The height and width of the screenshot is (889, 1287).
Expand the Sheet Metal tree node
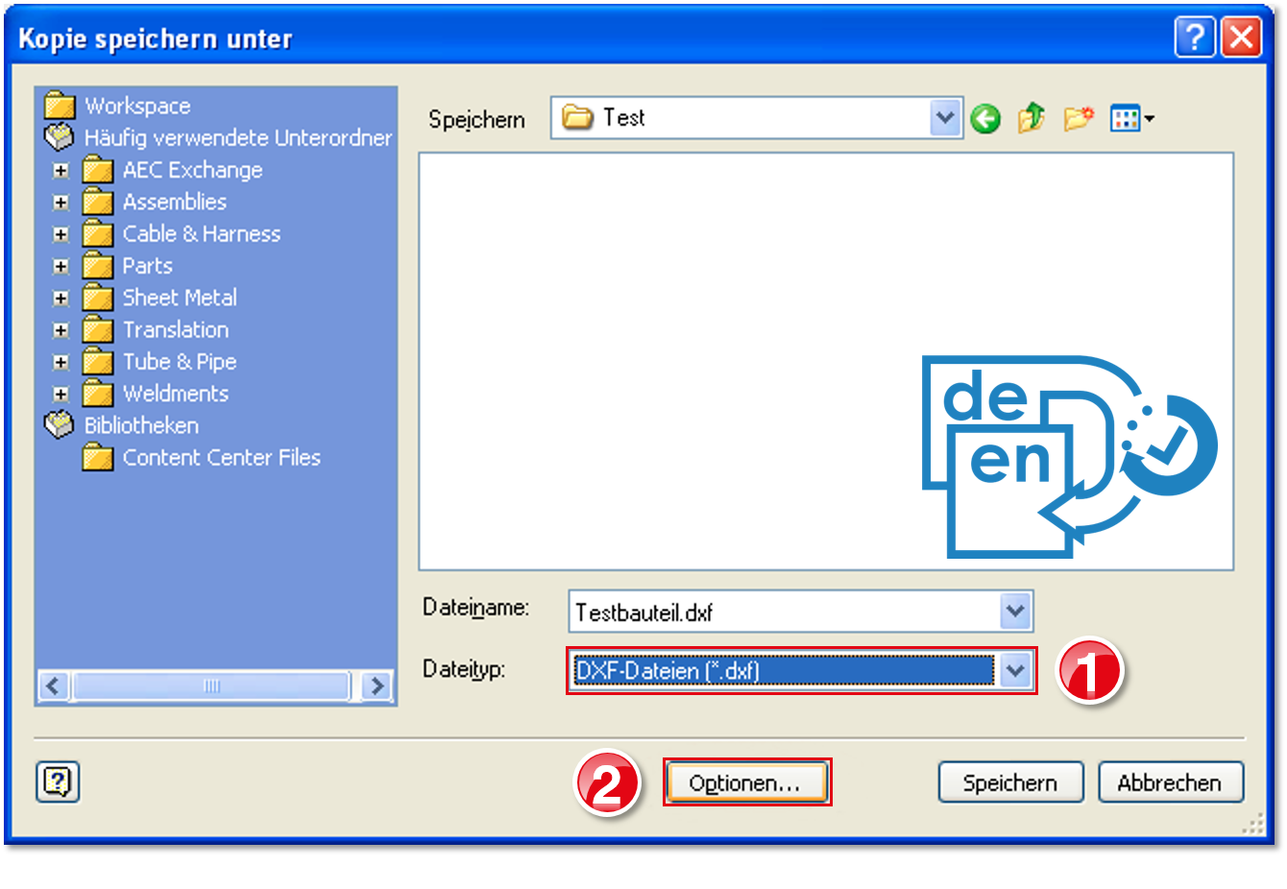[x=61, y=299]
